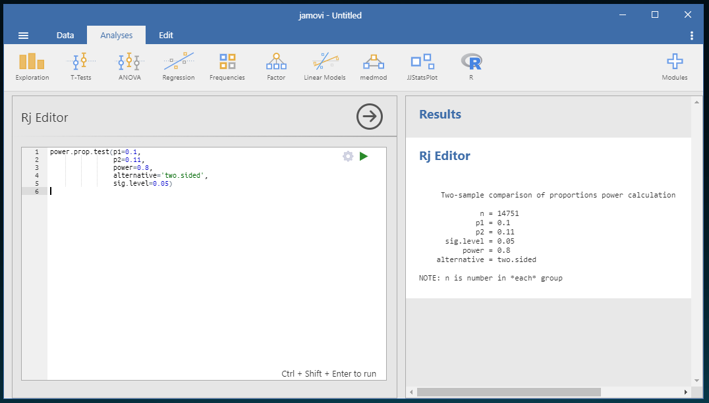This screenshot has height=403, width=709.
Task: Open the ANOVA analysis menu
Action: click(130, 67)
